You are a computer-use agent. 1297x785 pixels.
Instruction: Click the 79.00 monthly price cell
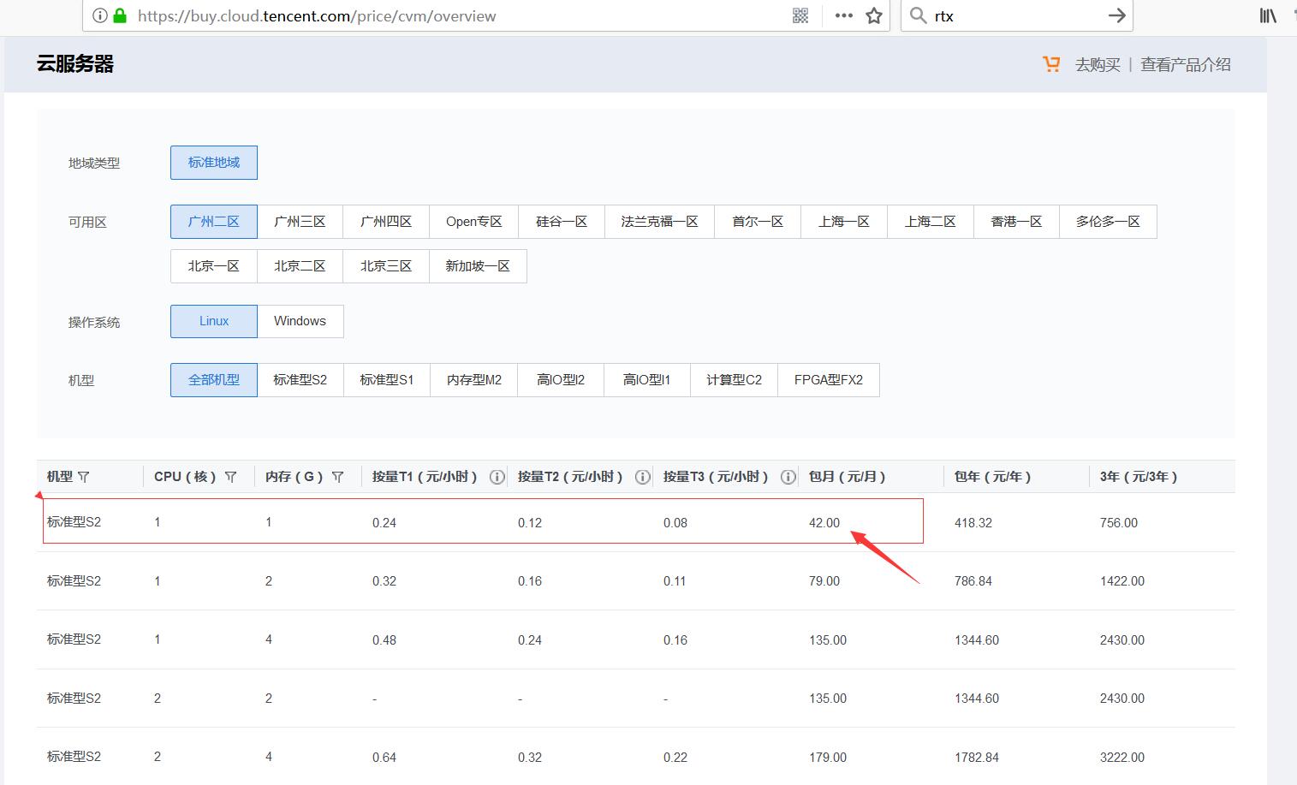tap(824, 581)
